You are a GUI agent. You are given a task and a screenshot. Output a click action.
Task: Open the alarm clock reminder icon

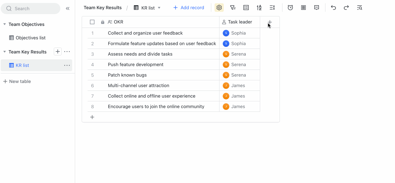pos(290,8)
